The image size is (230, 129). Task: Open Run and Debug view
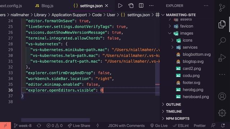(x=222, y=58)
